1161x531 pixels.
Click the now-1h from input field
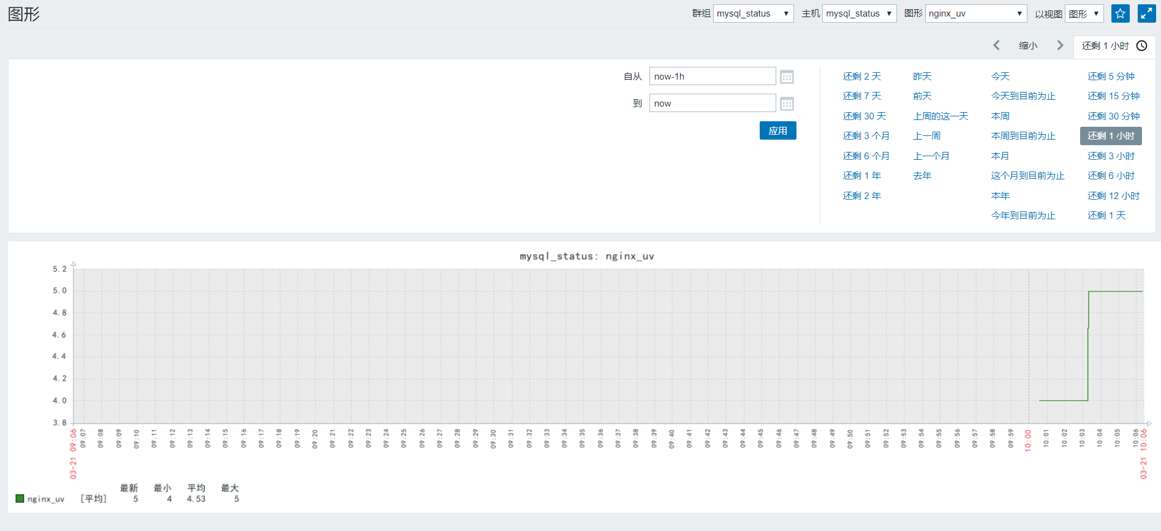pos(713,77)
